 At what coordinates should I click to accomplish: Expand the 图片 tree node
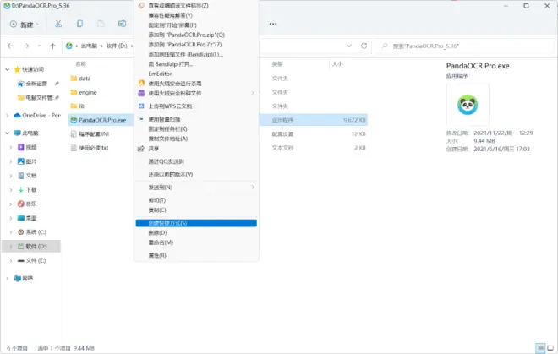11,161
